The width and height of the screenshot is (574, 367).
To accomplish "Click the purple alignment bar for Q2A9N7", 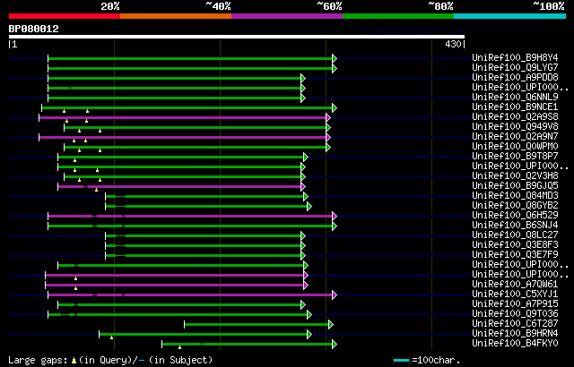I will pos(183,137).
